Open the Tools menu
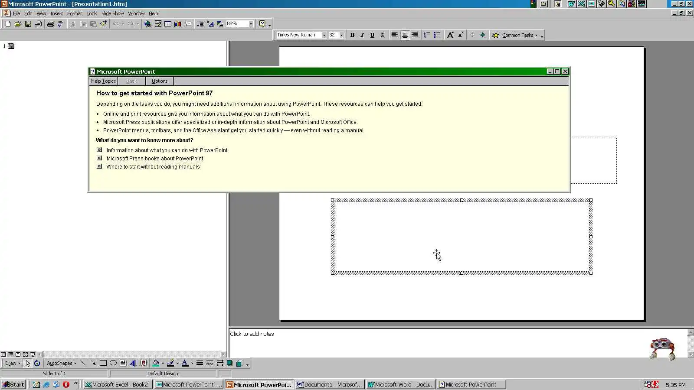Screen dimensions: 694x390 tap(92, 13)
